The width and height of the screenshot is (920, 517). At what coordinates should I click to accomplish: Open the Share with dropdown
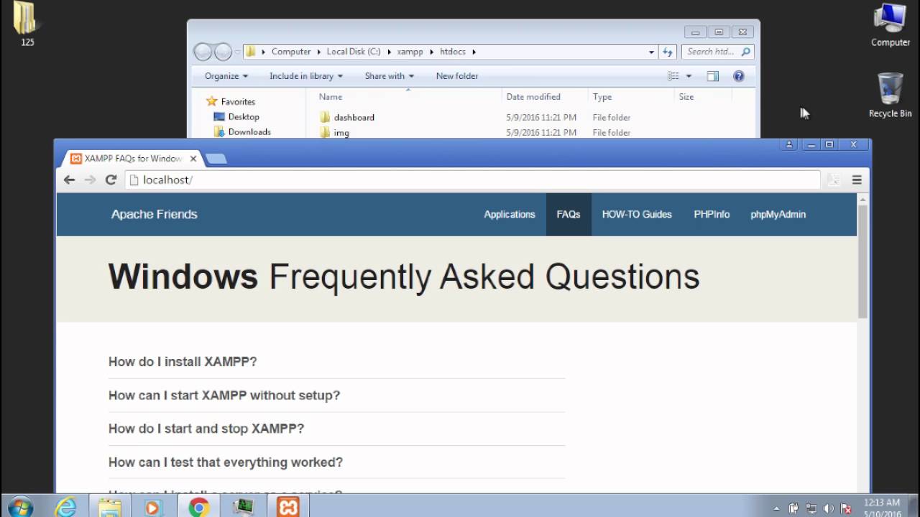pyautogui.click(x=389, y=76)
